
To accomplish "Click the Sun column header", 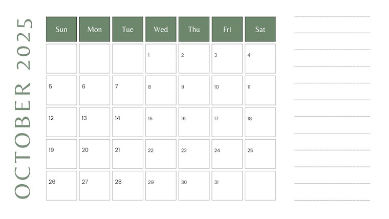I will pyautogui.click(x=61, y=29).
